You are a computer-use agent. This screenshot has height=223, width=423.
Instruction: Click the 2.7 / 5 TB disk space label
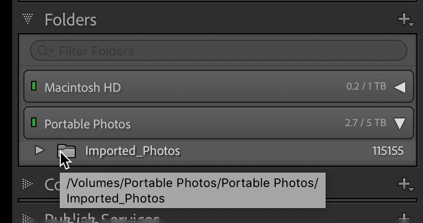pos(364,123)
